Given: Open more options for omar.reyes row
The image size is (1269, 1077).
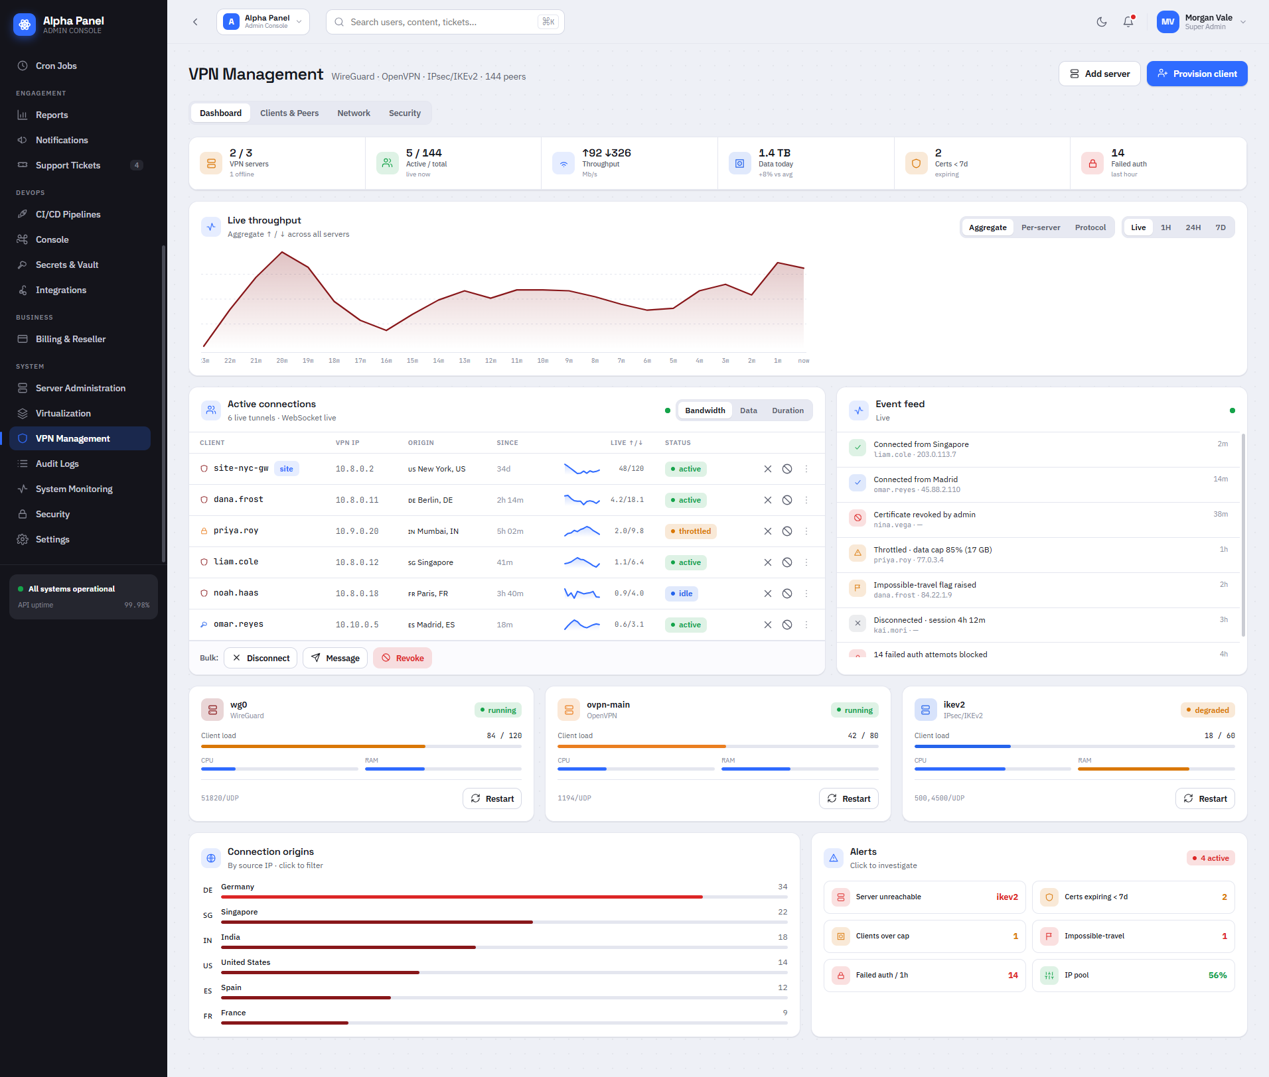Looking at the screenshot, I should pyautogui.click(x=806, y=625).
